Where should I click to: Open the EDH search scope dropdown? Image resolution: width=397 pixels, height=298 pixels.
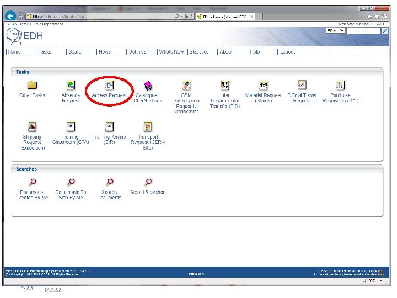pos(335,31)
